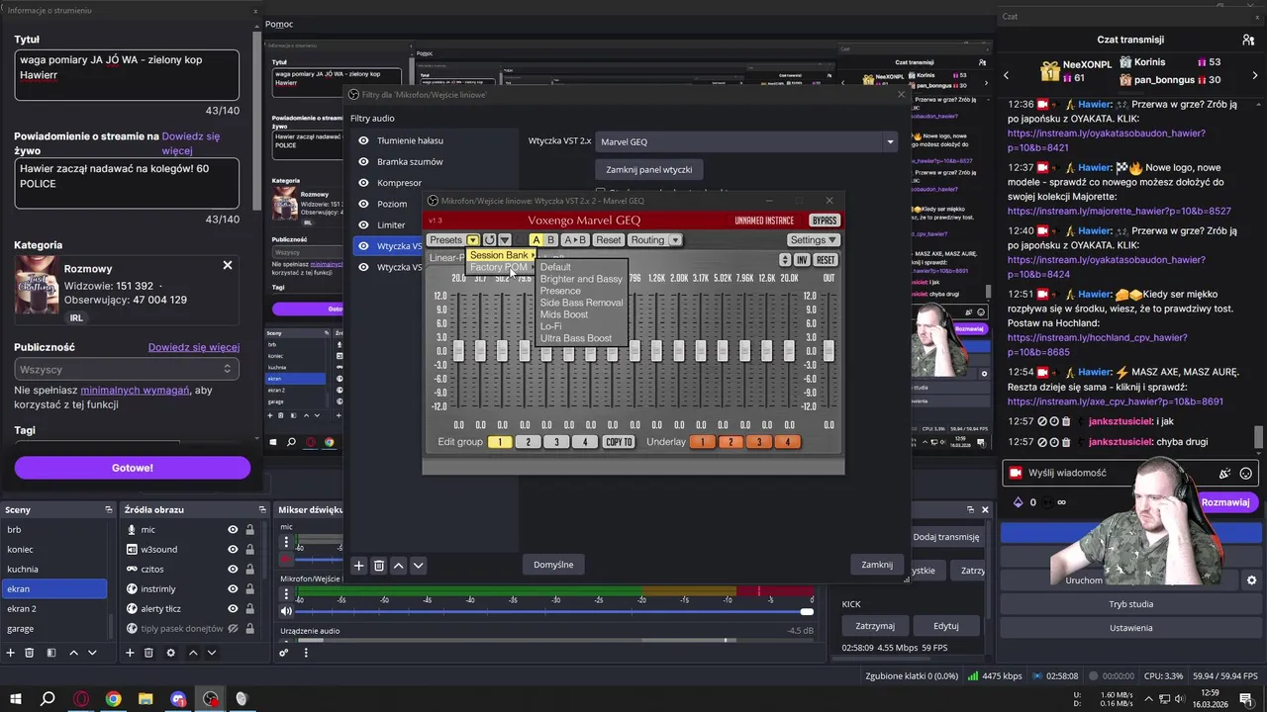
Task: Click the Domyślne button
Action: 553,565
